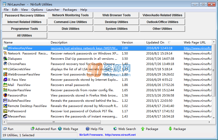Click the green down-arrow Package icon

170,129
